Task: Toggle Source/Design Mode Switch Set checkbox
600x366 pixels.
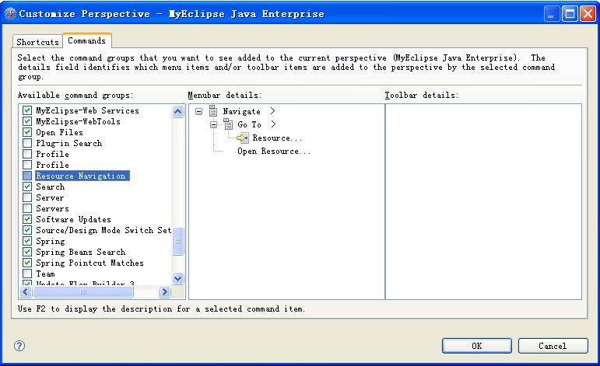Action: (x=27, y=230)
